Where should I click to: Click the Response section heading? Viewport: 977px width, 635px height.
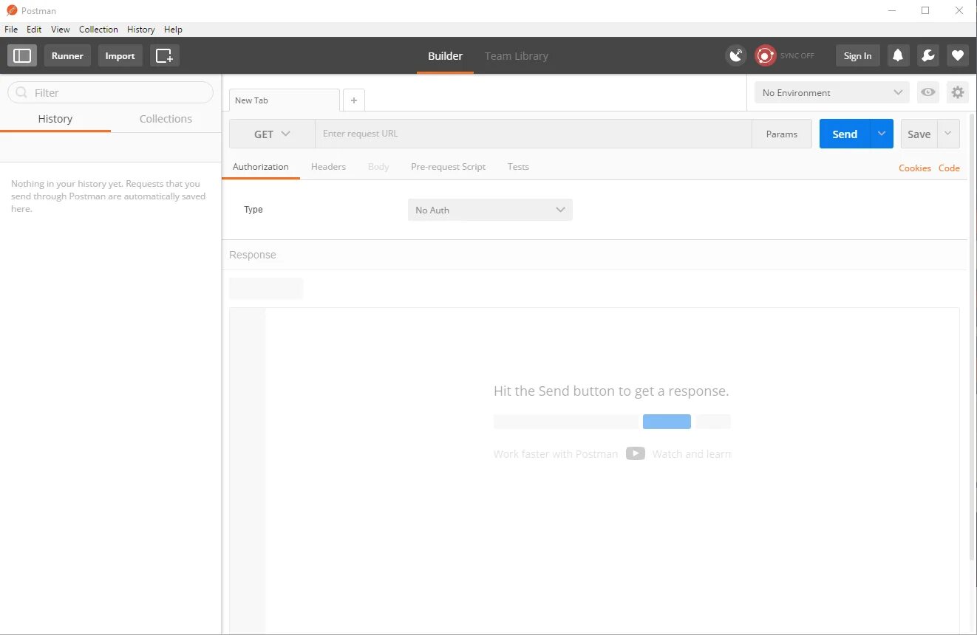click(253, 255)
